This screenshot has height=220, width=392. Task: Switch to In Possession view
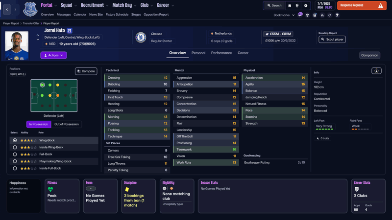coord(39,124)
